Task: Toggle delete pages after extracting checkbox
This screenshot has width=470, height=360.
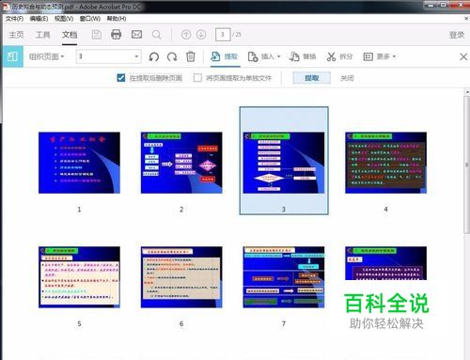Action: click(121, 78)
